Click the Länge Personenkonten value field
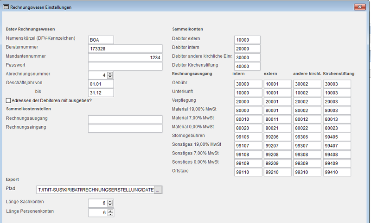This screenshot has height=223, width=371. pos(98,213)
